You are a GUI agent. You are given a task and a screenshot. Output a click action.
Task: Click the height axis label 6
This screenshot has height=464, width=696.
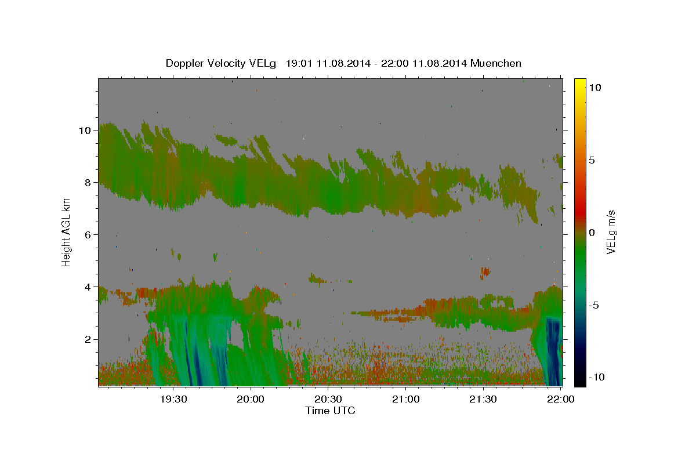coord(88,234)
